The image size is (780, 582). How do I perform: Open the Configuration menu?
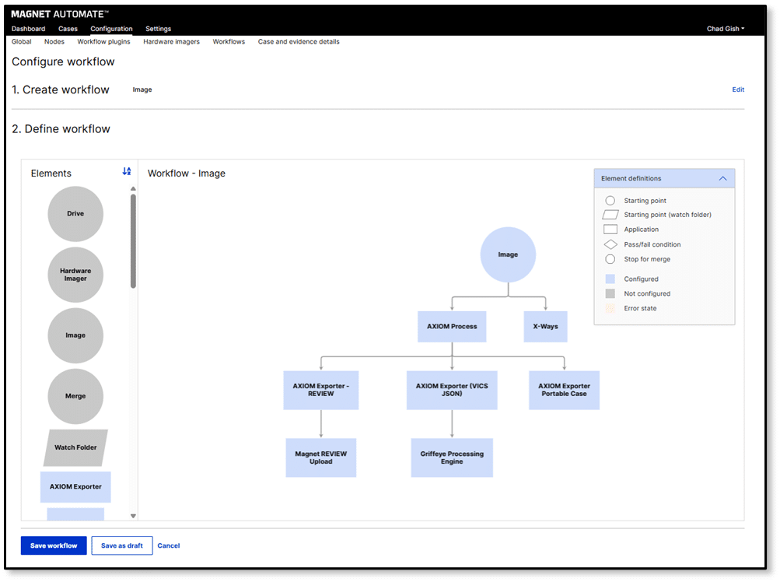click(x=111, y=29)
